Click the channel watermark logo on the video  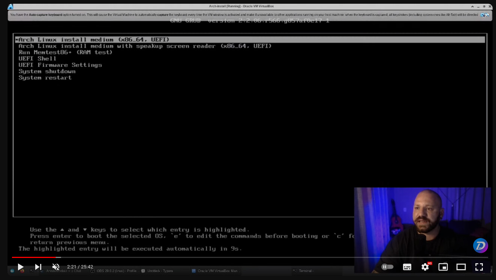pyautogui.click(x=480, y=246)
